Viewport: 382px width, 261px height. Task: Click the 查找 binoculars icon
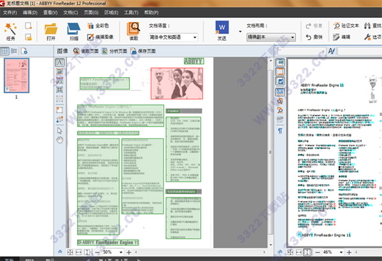[x=367, y=25]
